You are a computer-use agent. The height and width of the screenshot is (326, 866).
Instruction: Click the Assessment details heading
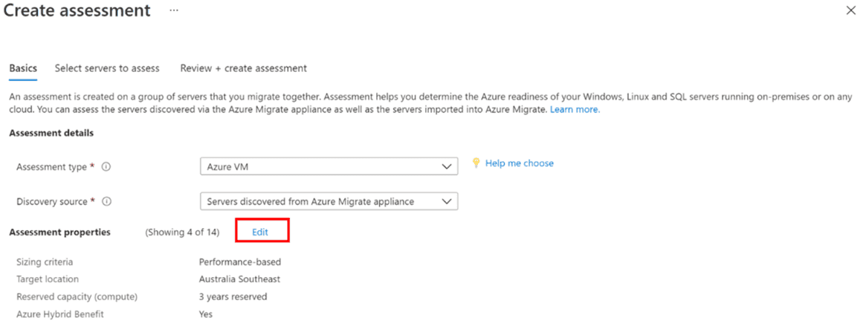click(x=51, y=133)
